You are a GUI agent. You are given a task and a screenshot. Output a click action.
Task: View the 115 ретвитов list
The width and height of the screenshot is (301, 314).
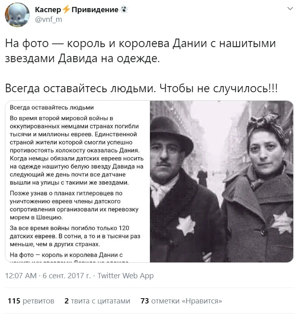pyautogui.click(x=31, y=301)
